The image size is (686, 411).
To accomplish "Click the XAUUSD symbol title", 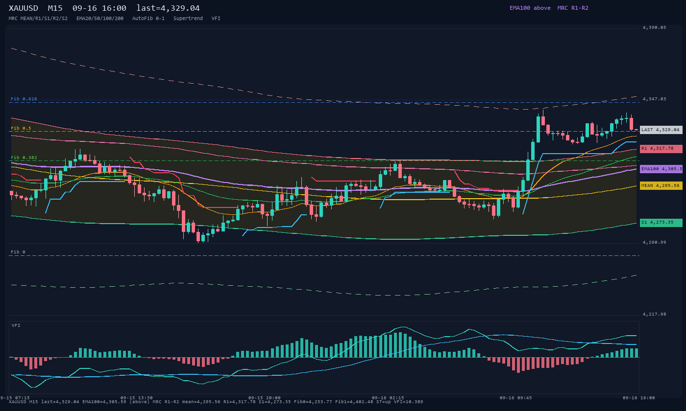I will tap(24, 8).
